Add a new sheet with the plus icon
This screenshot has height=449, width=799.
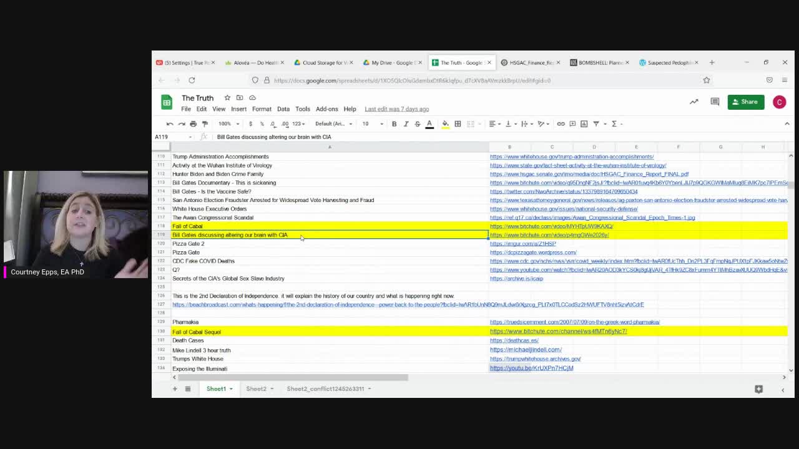[175, 389]
